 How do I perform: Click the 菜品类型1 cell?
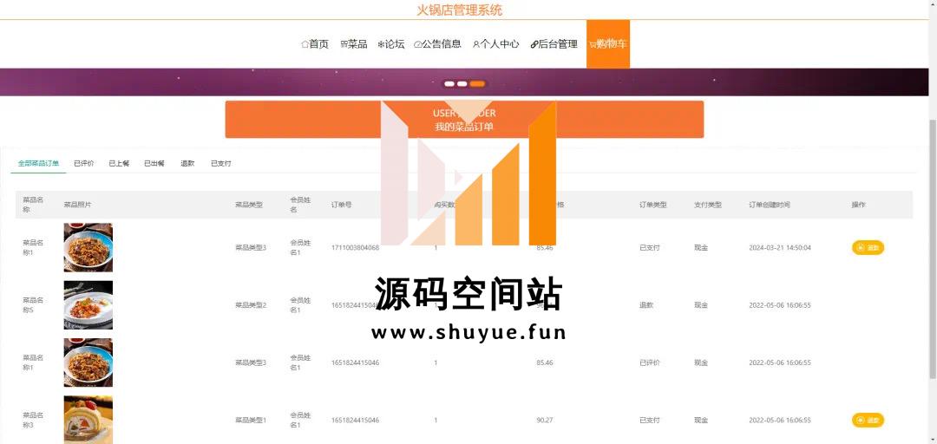(251, 420)
